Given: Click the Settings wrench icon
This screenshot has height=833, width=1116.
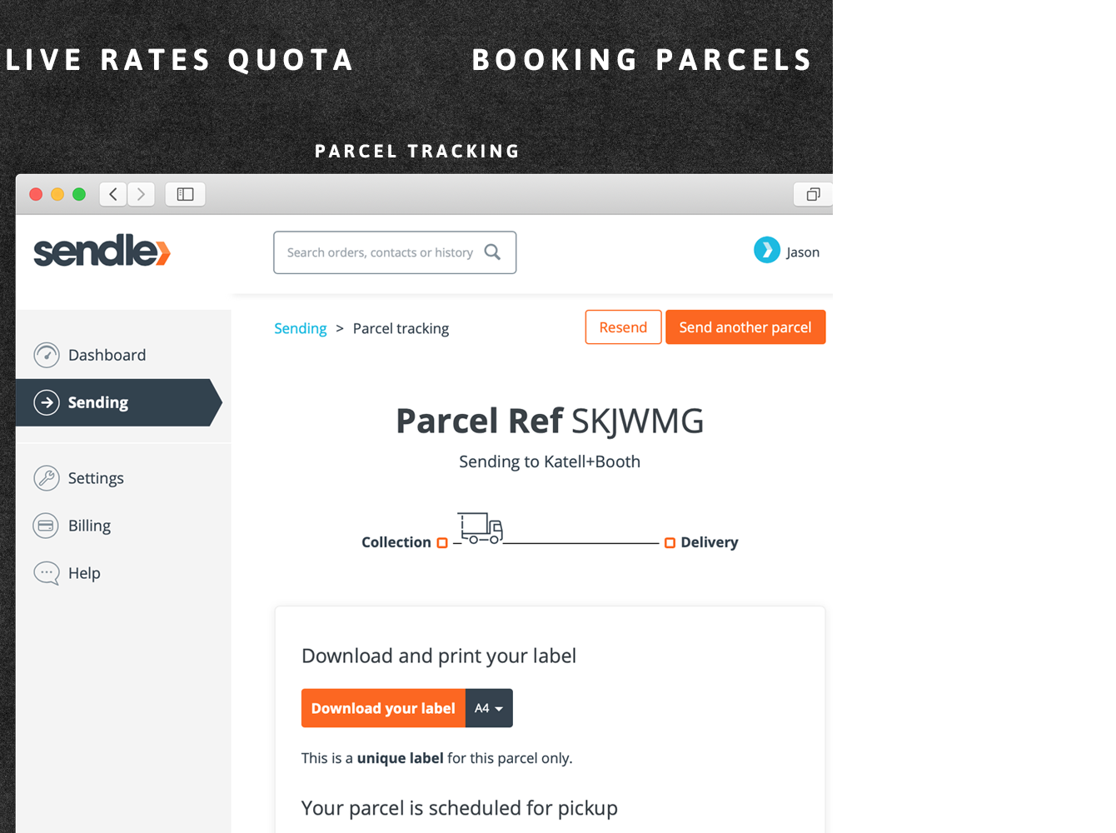Looking at the screenshot, I should click(x=47, y=478).
